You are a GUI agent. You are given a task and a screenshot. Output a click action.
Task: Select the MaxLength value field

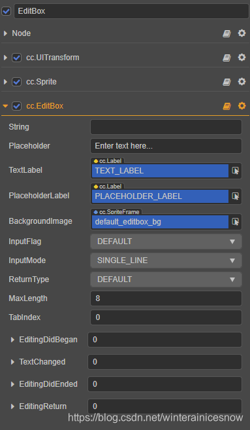point(166,298)
